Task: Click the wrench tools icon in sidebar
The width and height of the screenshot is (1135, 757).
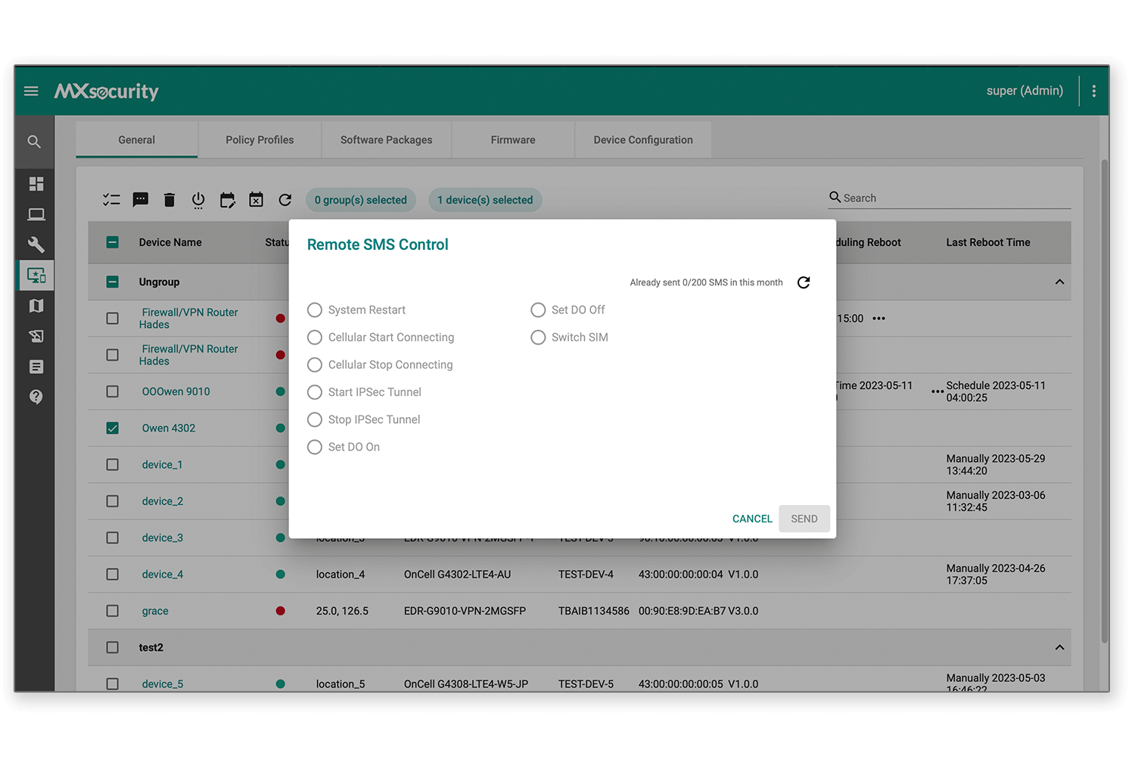Action: (x=36, y=245)
